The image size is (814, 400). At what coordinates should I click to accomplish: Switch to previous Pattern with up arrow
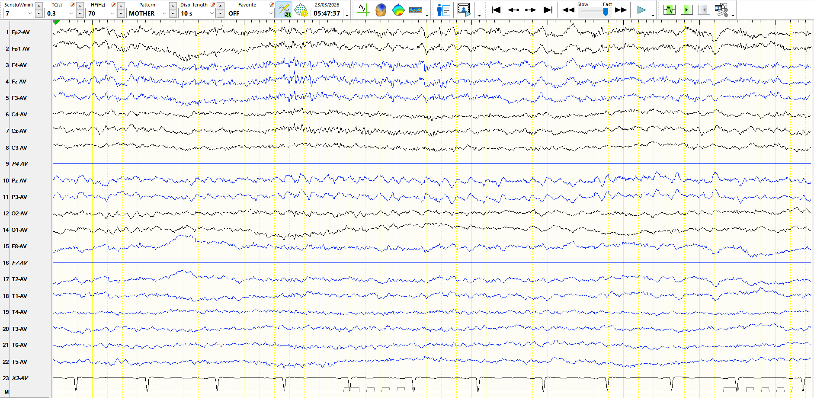[173, 5]
